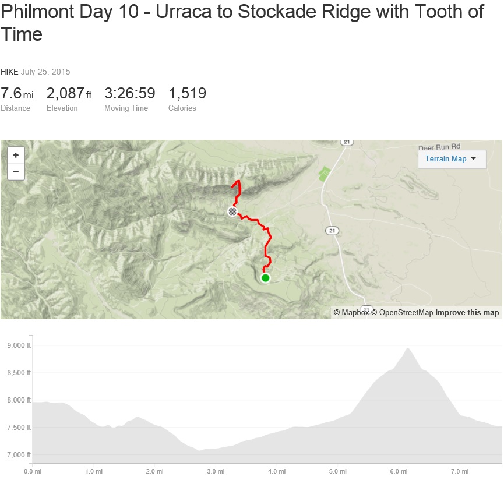Click the 1,519 Calories value

point(187,94)
